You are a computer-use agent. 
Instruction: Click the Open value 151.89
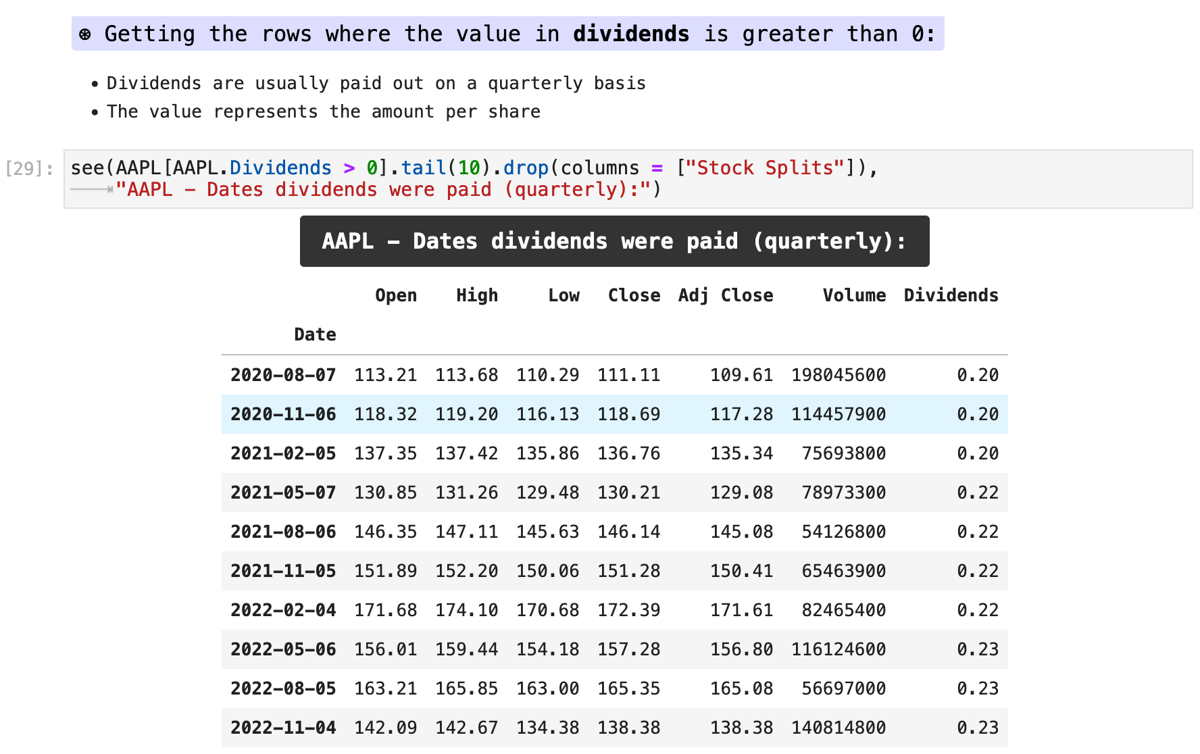386,571
